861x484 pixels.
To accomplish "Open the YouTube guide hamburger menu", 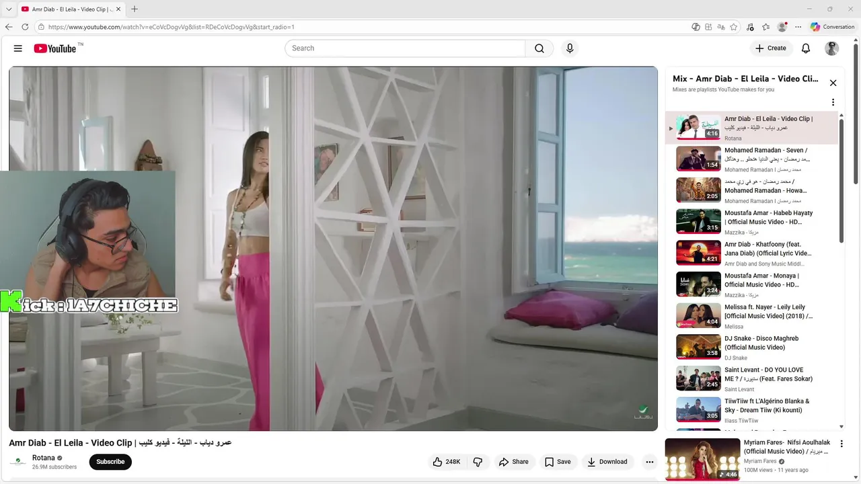I will click(18, 48).
